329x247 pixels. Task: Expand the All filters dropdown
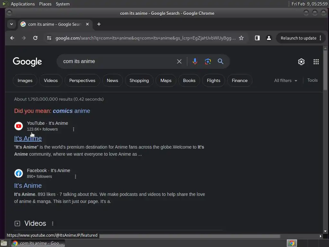[x=286, y=80]
